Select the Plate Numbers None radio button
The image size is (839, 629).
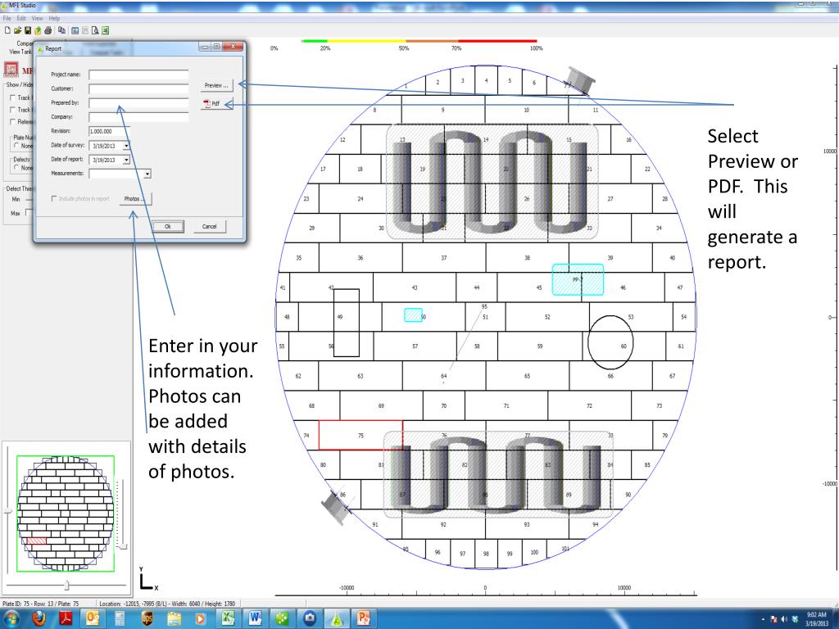click(x=16, y=145)
